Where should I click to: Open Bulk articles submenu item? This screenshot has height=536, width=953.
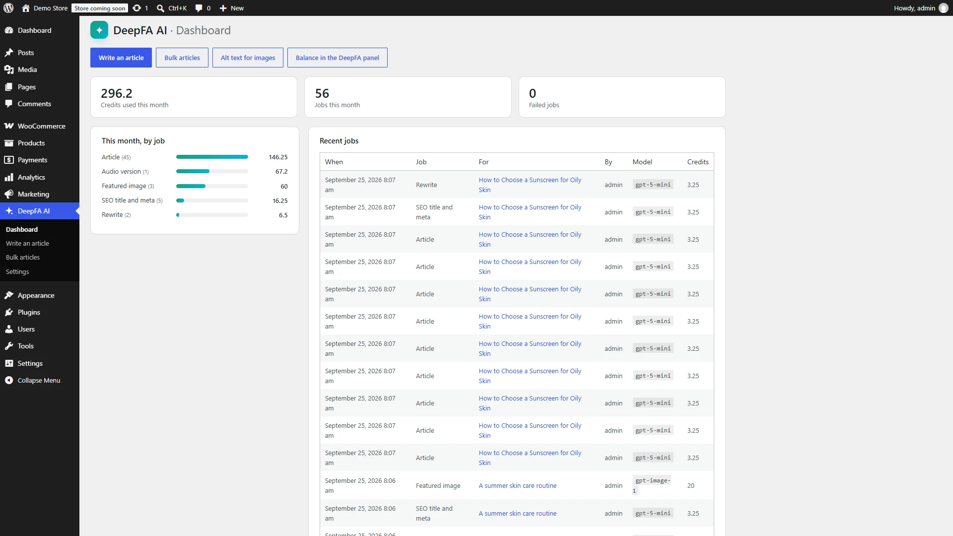pos(23,257)
